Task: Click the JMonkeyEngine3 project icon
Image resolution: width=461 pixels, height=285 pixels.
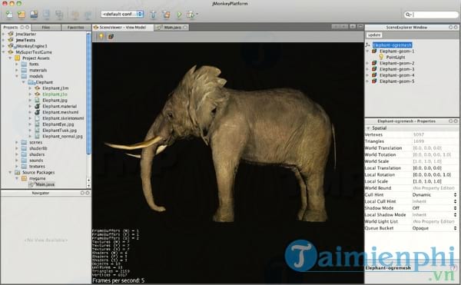Action: pos(11,46)
